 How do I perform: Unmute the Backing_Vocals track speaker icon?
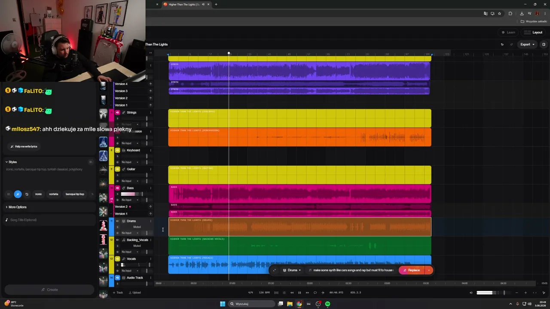[117, 240]
